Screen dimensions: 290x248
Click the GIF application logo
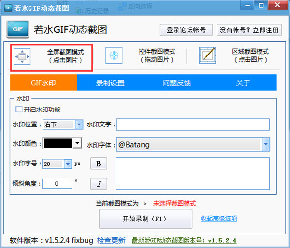(x=18, y=29)
